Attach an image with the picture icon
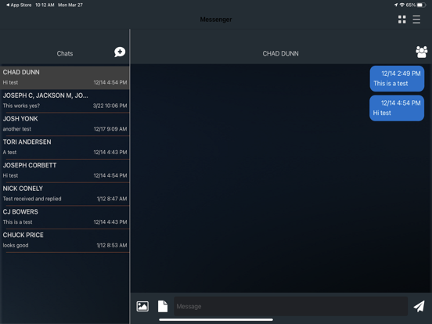The image size is (432, 324). pos(142,306)
